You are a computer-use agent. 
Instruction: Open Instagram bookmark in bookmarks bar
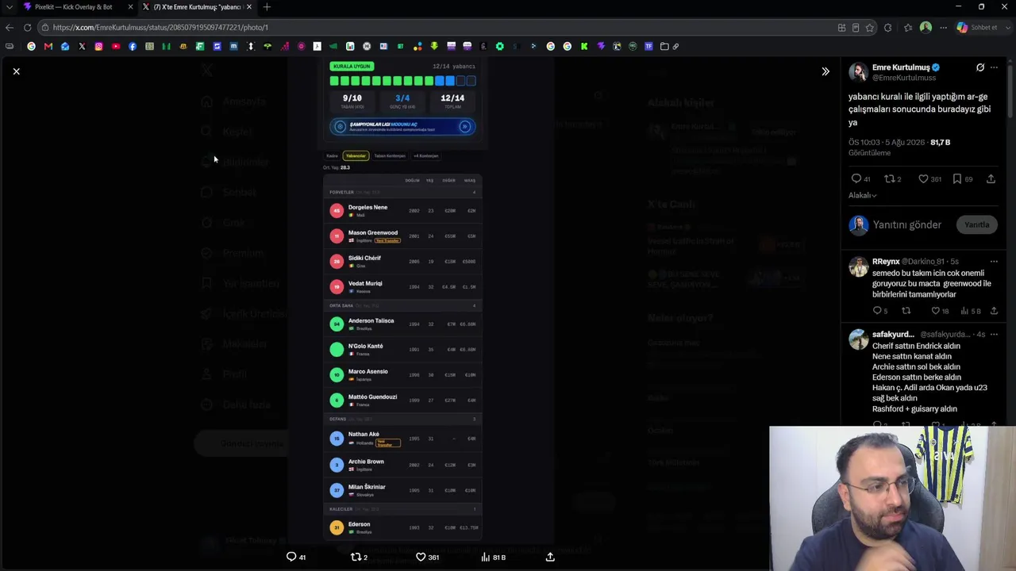pyautogui.click(x=98, y=46)
